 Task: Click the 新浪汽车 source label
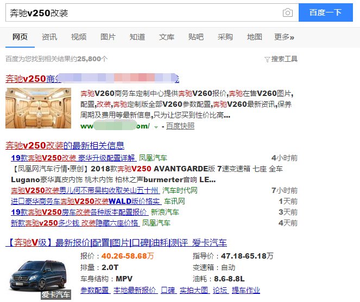click(165, 212)
